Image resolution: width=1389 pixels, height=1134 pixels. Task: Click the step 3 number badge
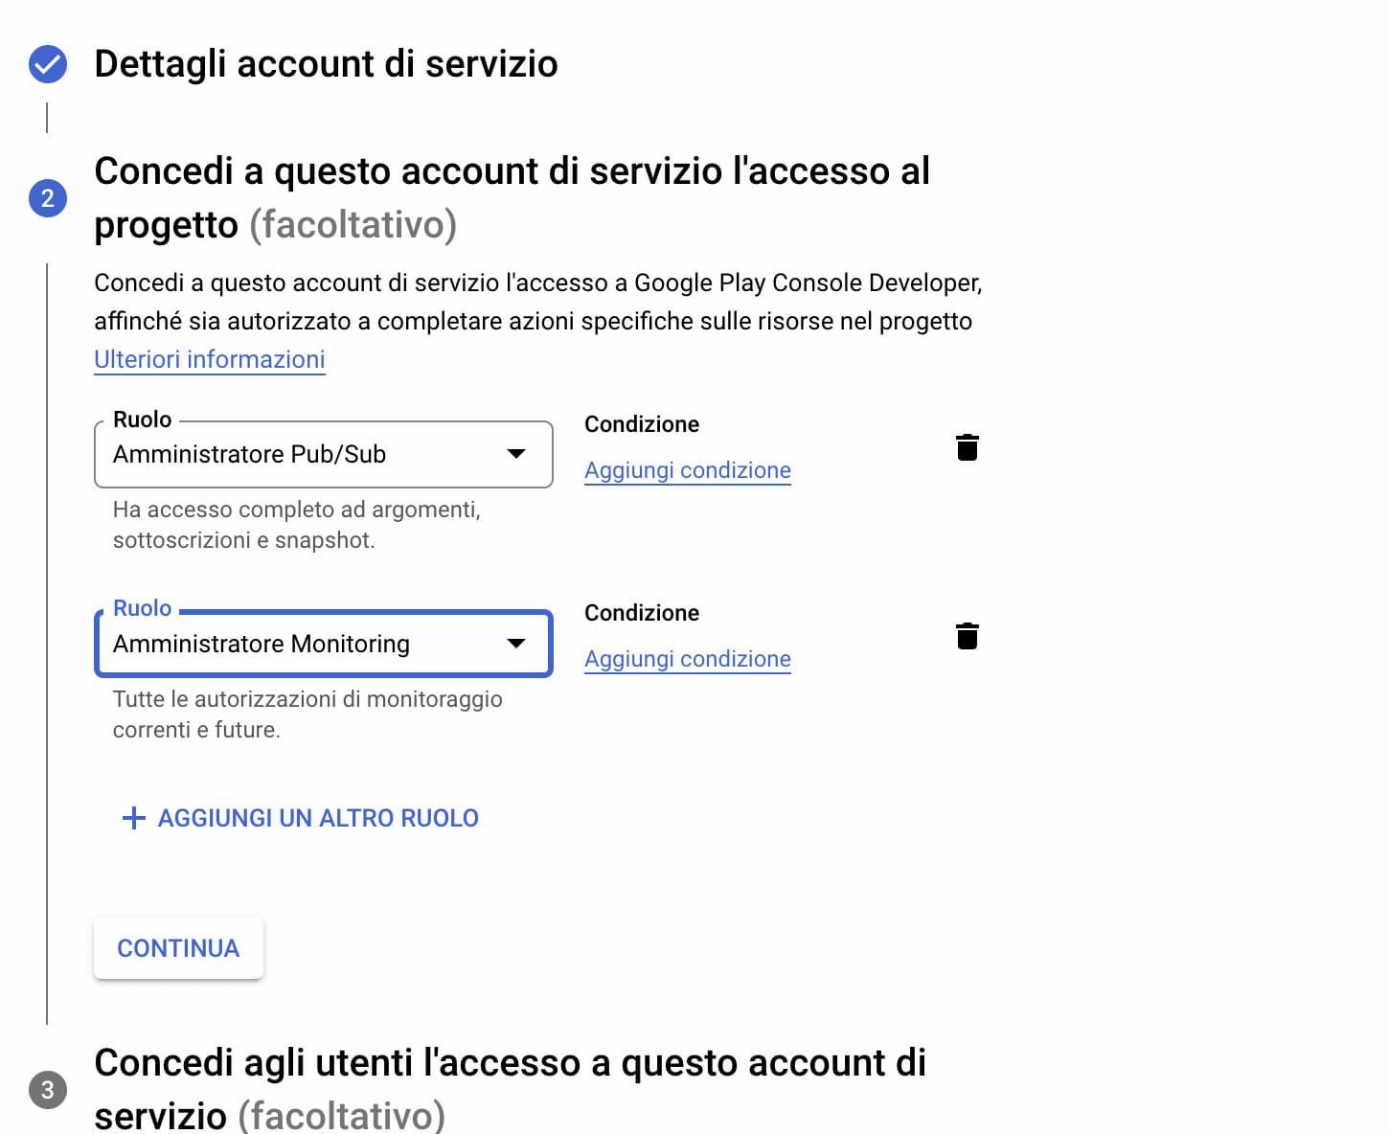(48, 1090)
